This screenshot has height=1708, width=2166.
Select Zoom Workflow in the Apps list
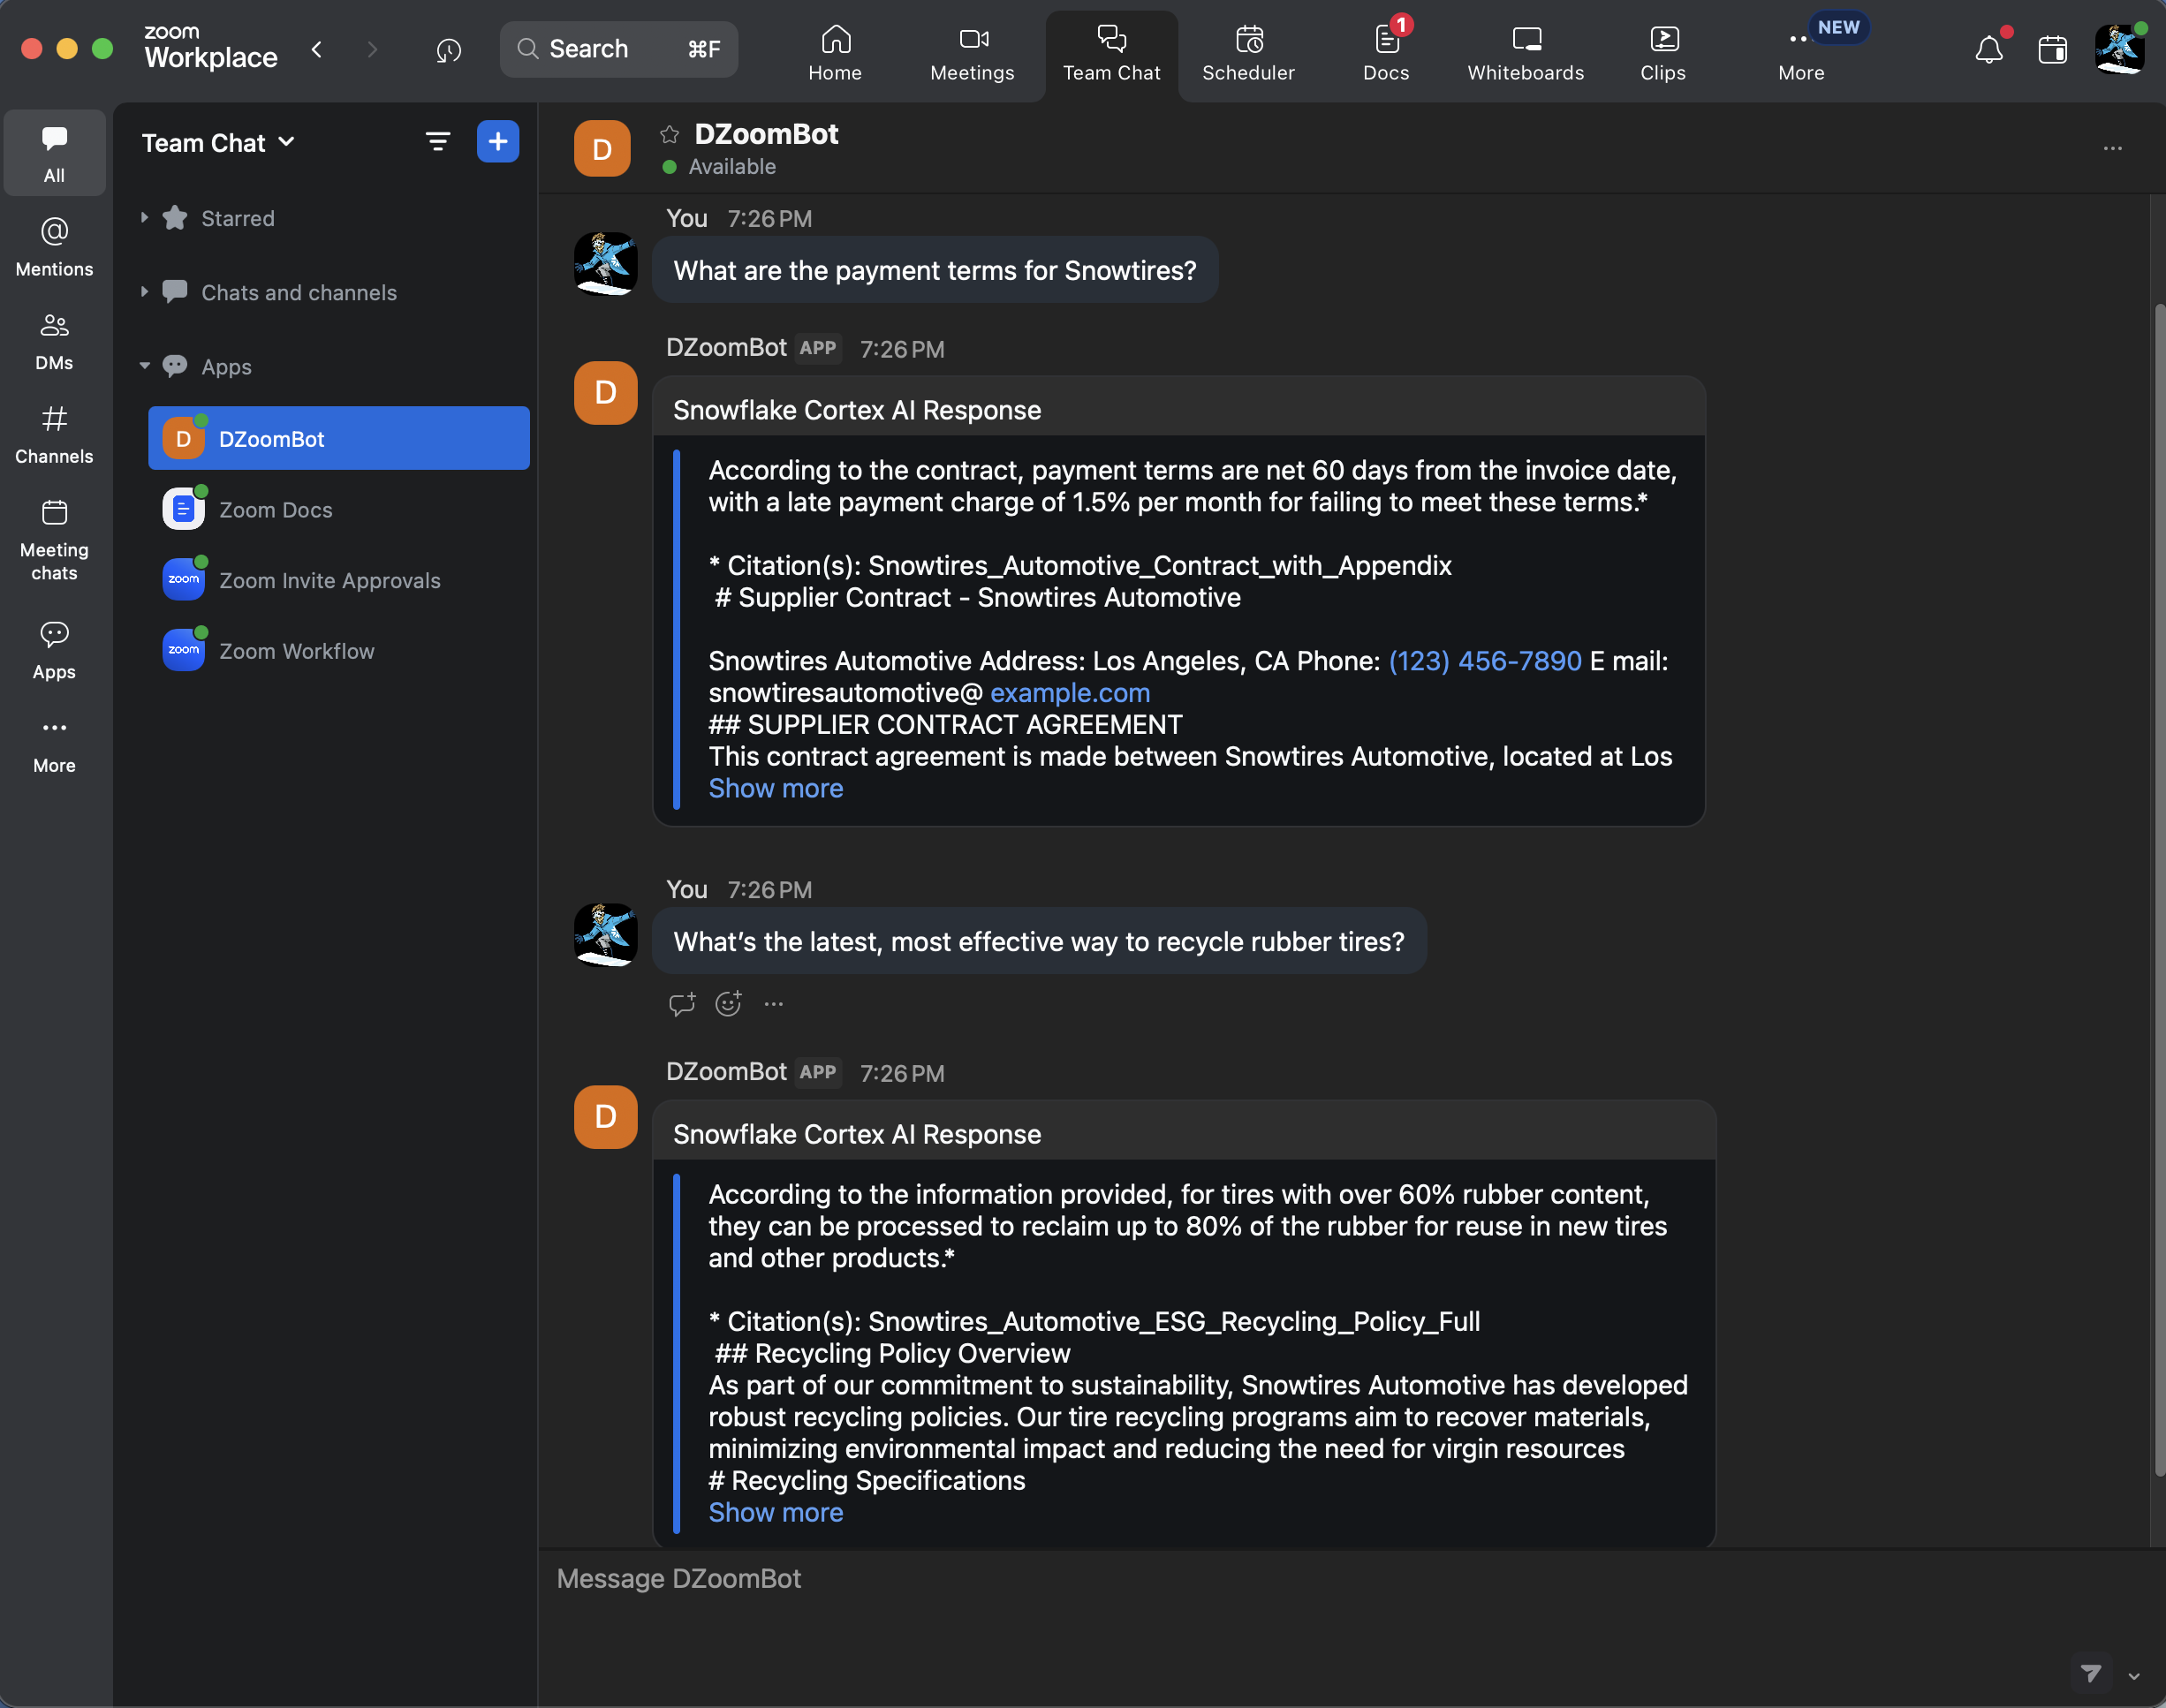[296, 651]
